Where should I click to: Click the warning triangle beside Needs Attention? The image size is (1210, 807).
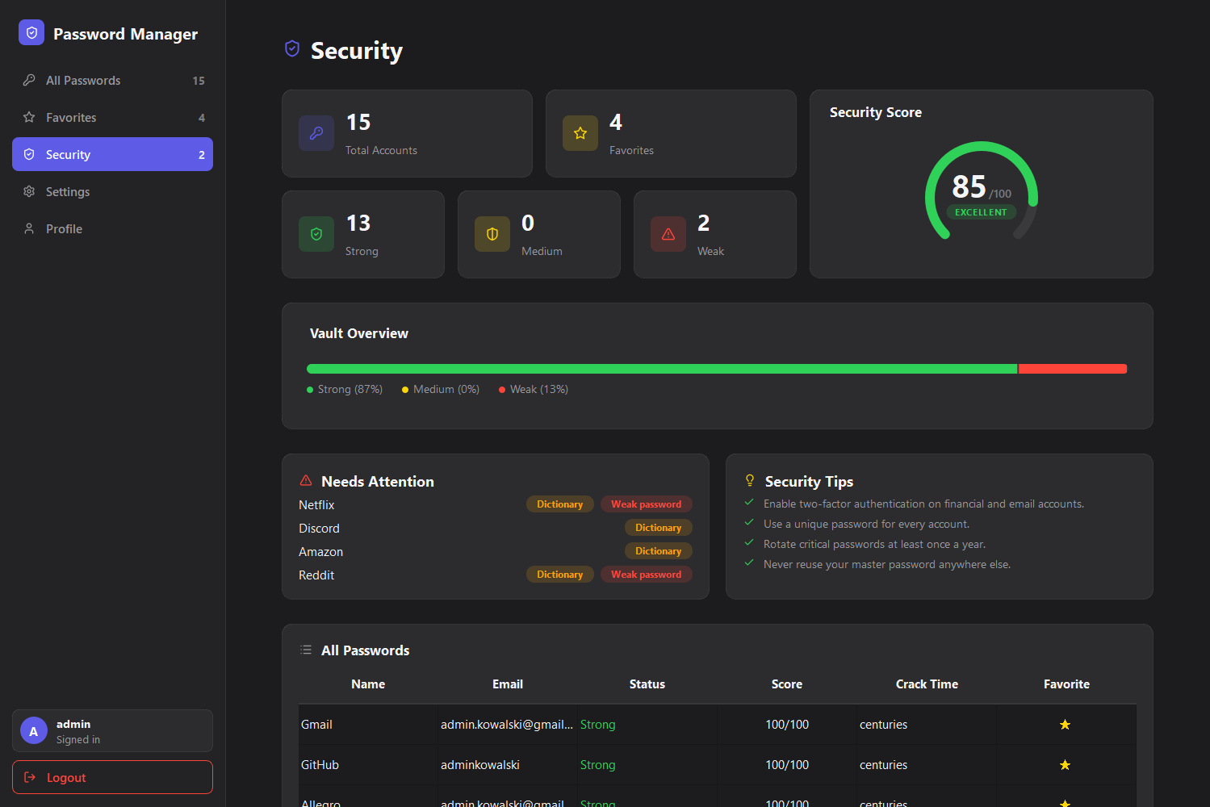[306, 480]
